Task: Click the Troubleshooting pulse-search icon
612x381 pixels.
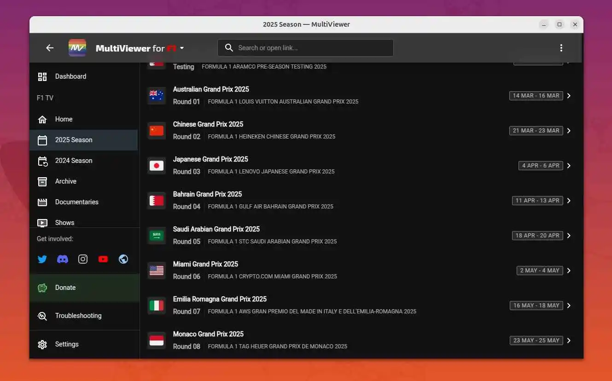Action: click(x=42, y=316)
